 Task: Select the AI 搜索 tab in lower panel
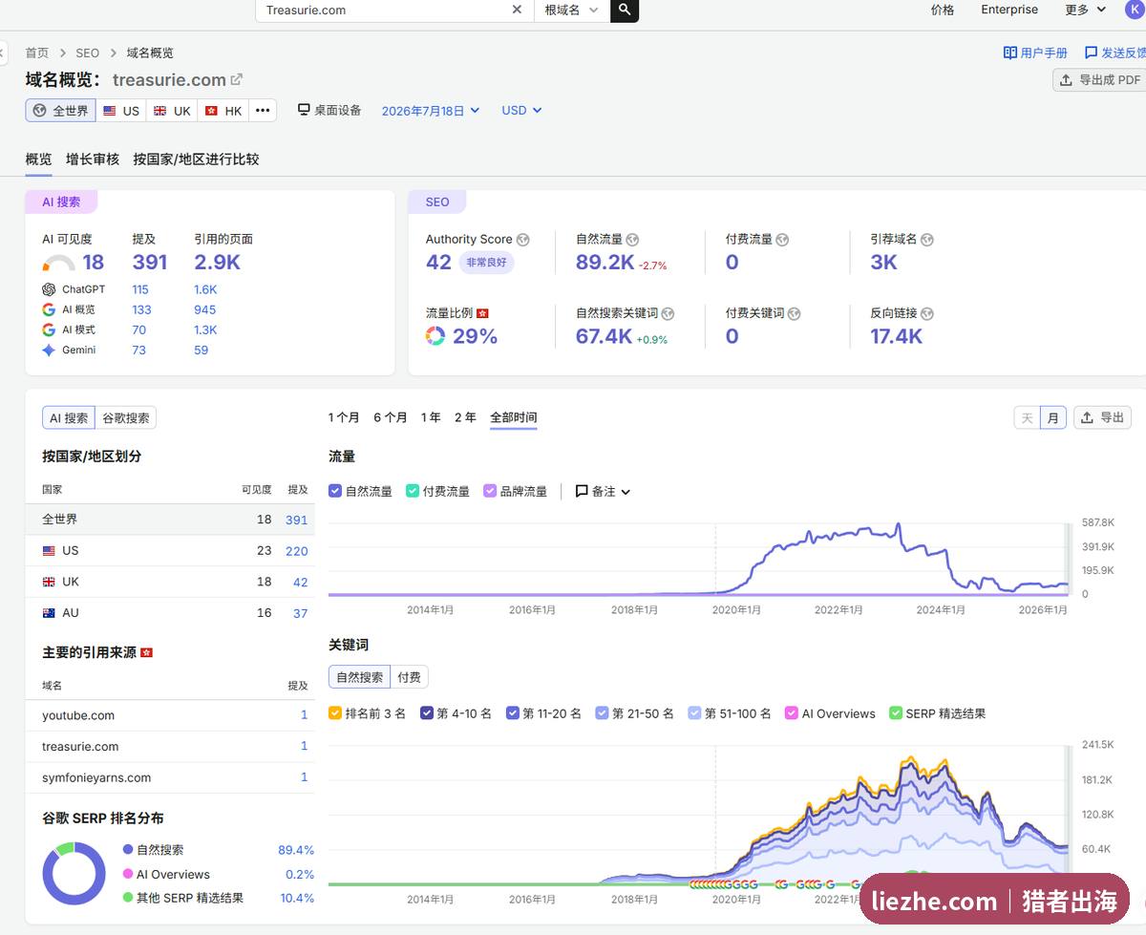69,417
